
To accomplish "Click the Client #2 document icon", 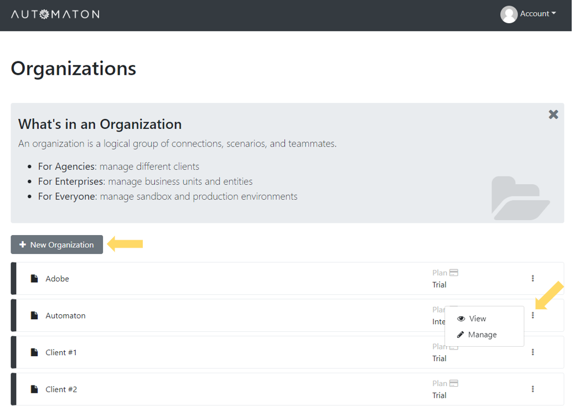I will coord(34,389).
